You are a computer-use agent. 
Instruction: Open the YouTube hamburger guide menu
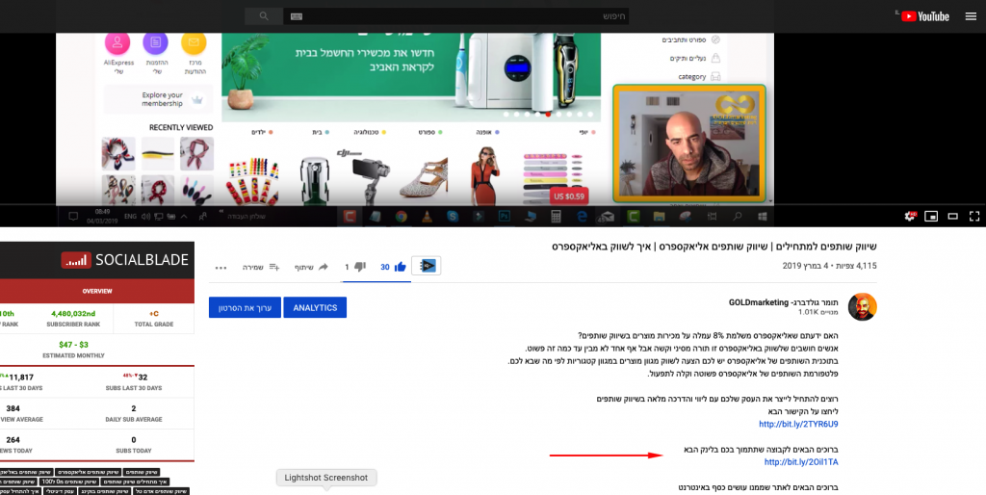tap(971, 16)
